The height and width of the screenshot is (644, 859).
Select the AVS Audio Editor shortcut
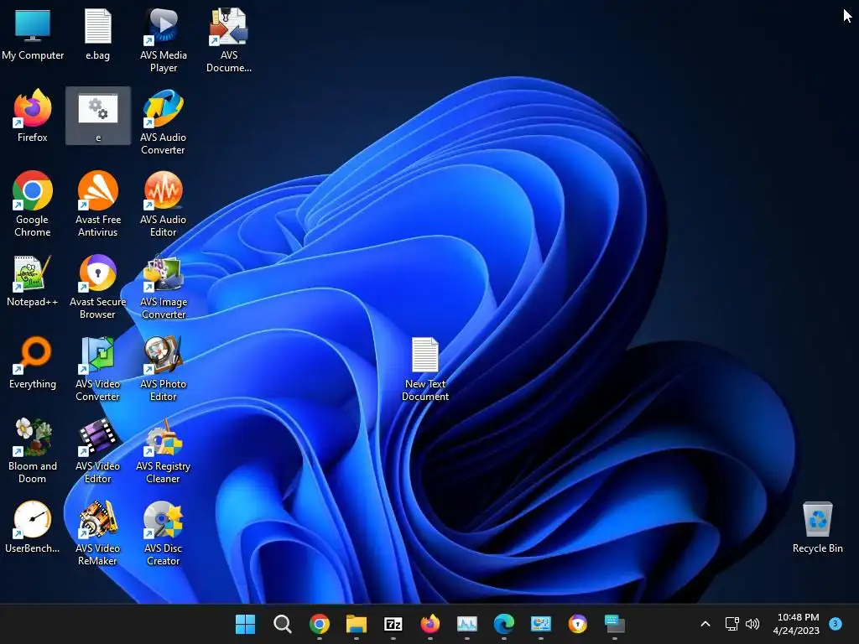(164, 205)
